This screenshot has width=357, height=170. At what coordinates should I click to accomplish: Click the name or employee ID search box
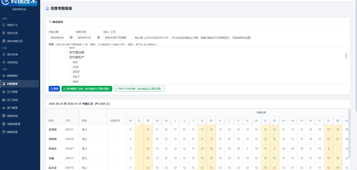click(118, 37)
